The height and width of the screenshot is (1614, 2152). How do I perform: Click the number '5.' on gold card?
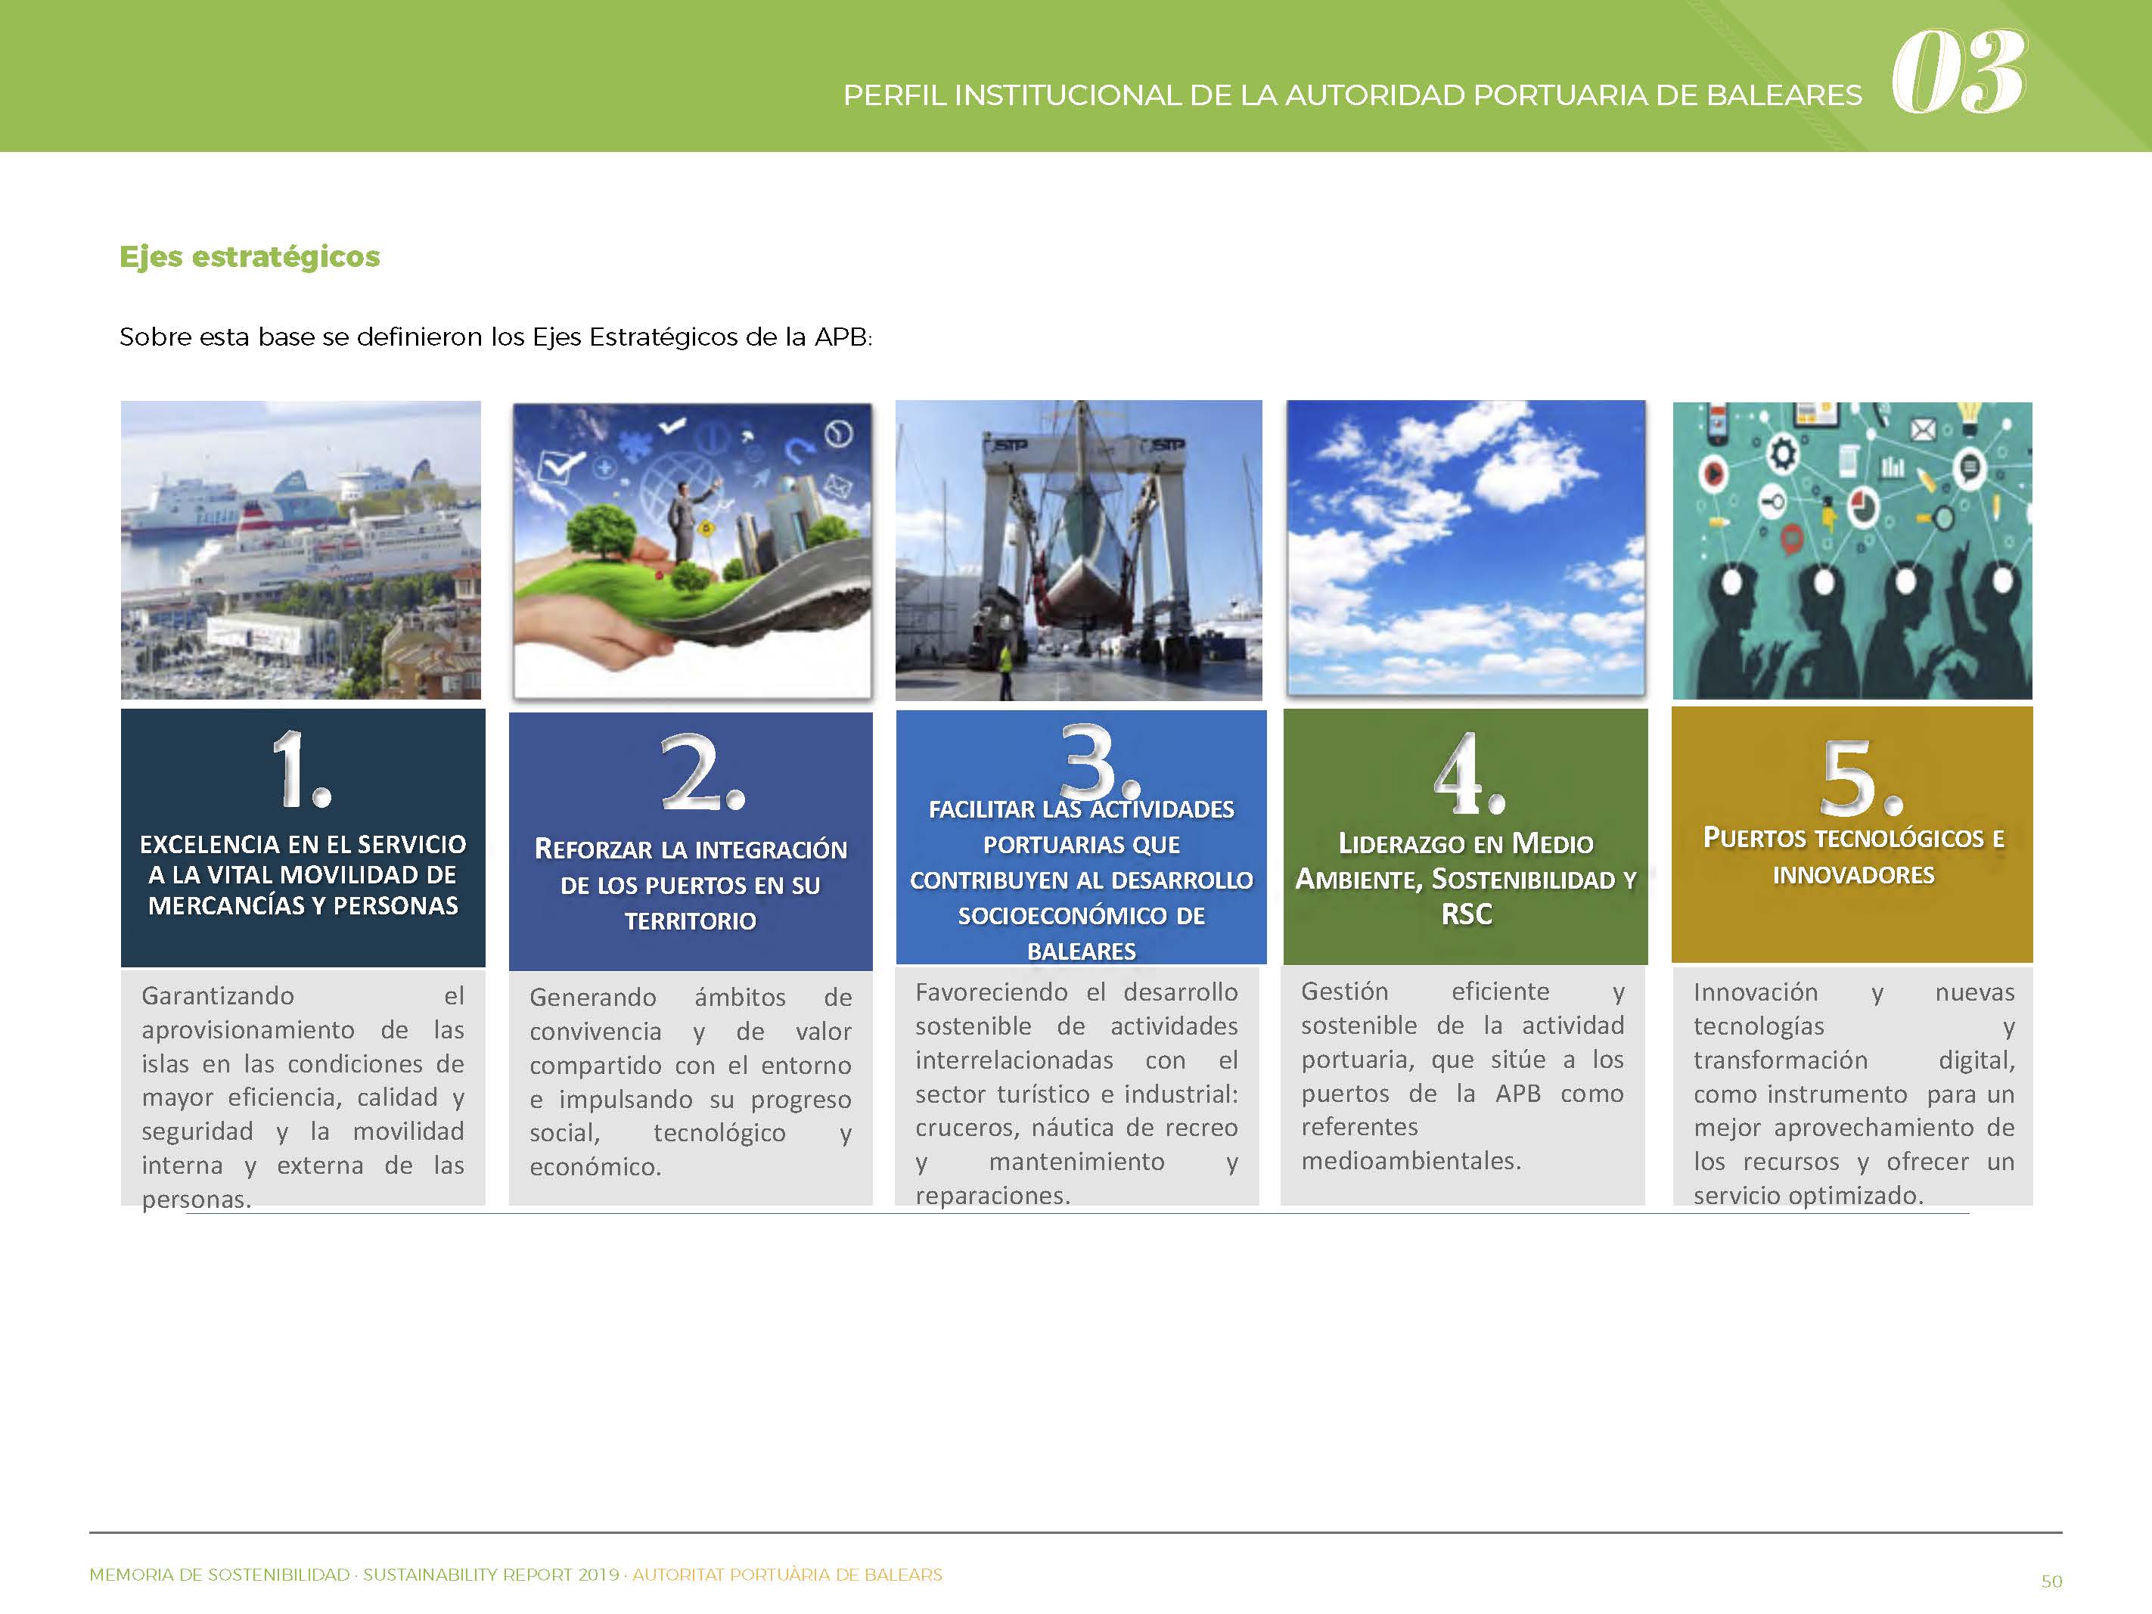point(1860,778)
